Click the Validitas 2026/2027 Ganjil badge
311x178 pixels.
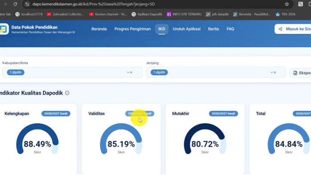[x=140, y=113]
